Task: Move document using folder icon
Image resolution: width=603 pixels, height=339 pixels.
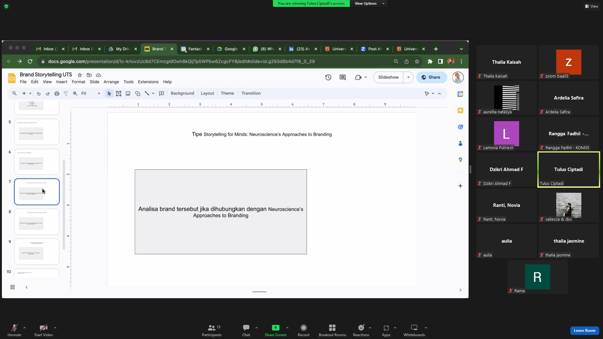Action: (89, 75)
